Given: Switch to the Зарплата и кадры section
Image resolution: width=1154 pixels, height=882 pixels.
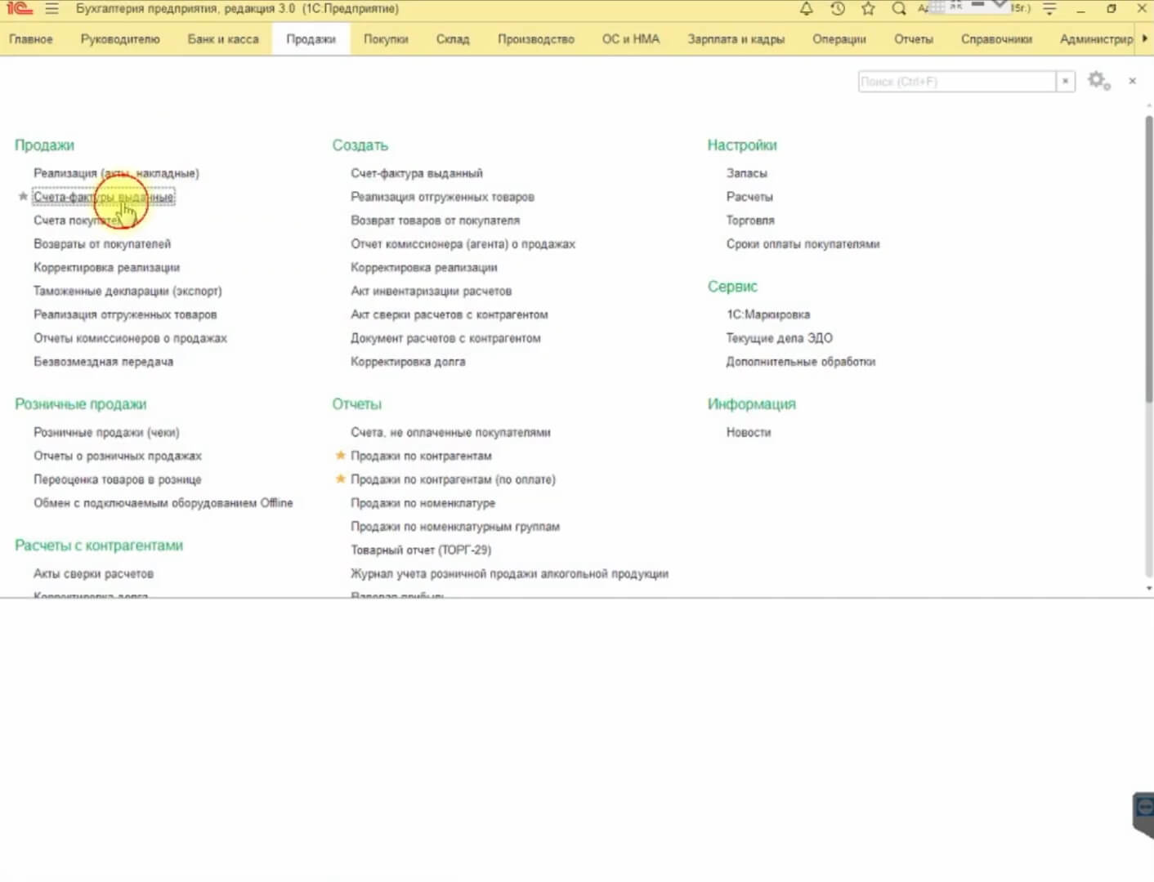Looking at the screenshot, I should pyautogui.click(x=736, y=39).
